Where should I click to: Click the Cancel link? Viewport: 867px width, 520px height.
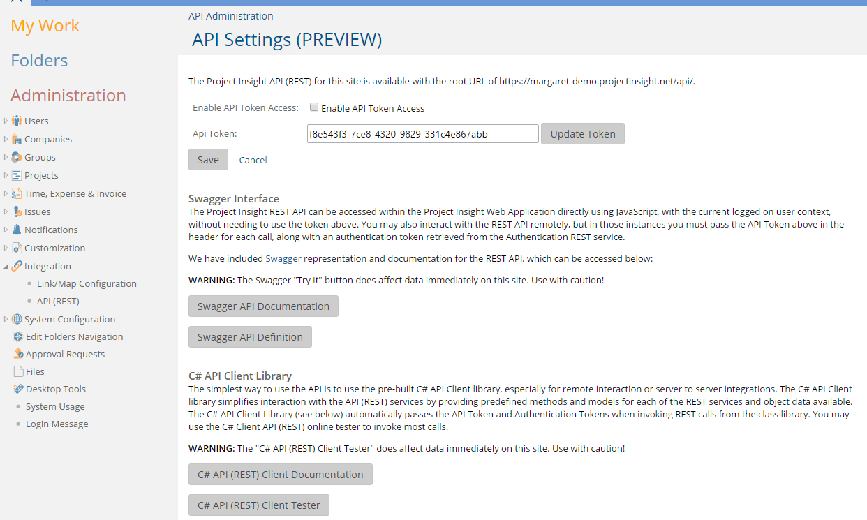coord(253,160)
